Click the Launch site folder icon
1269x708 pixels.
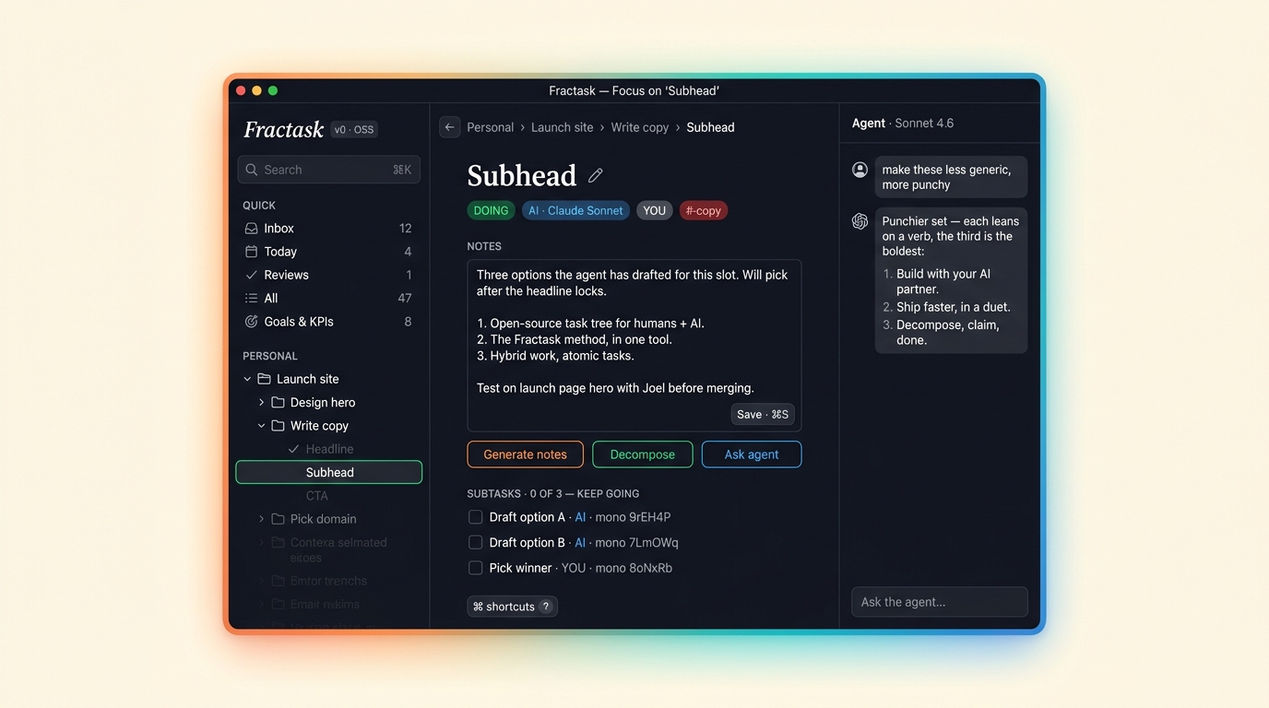[264, 379]
